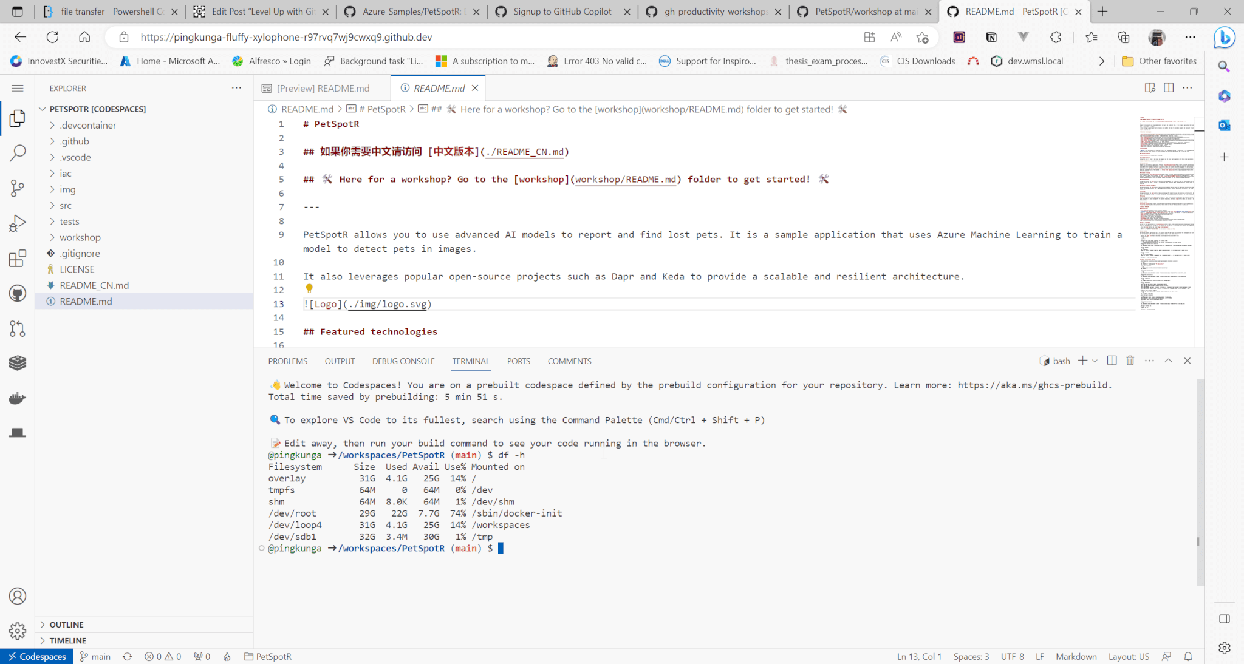Open a new terminal with the plus icon

(x=1083, y=360)
